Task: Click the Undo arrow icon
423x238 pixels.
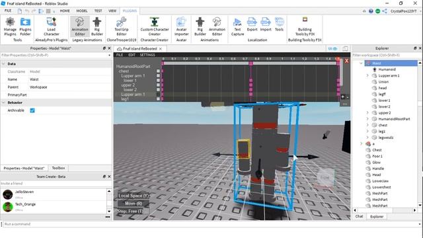Action: pos(27,11)
